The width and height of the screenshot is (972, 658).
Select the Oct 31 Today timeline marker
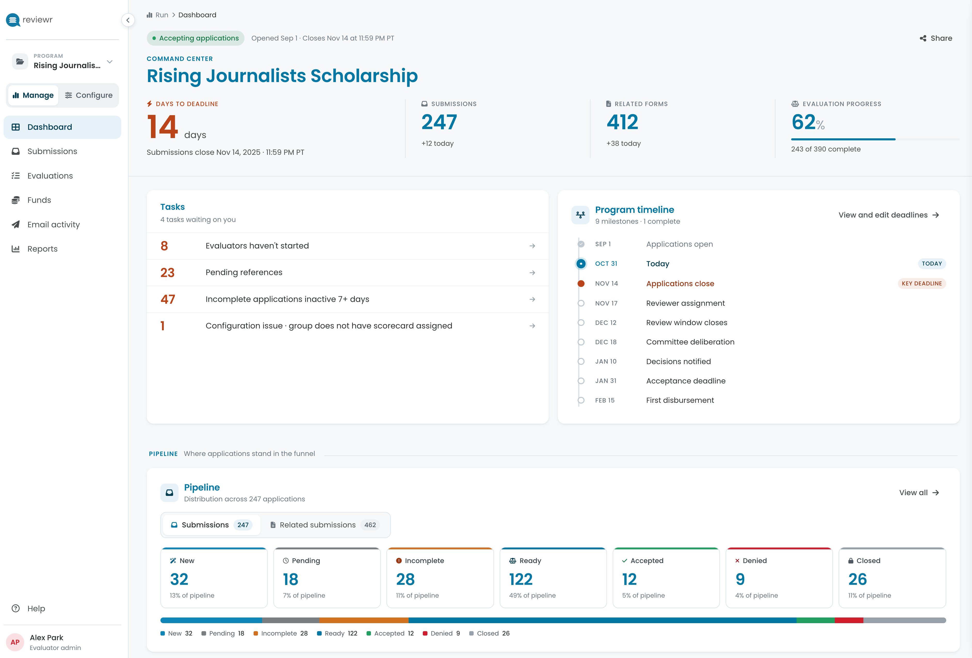581,263
